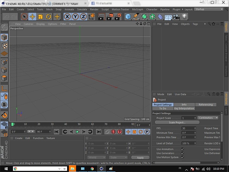Select the Live Selection arrow tool
Screen dimensions: 229x172
(x=24, y=17)
